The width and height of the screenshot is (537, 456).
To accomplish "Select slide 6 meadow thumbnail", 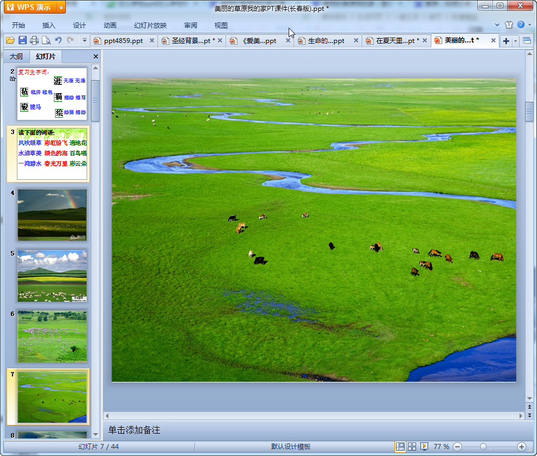I will tap(52, 337).
